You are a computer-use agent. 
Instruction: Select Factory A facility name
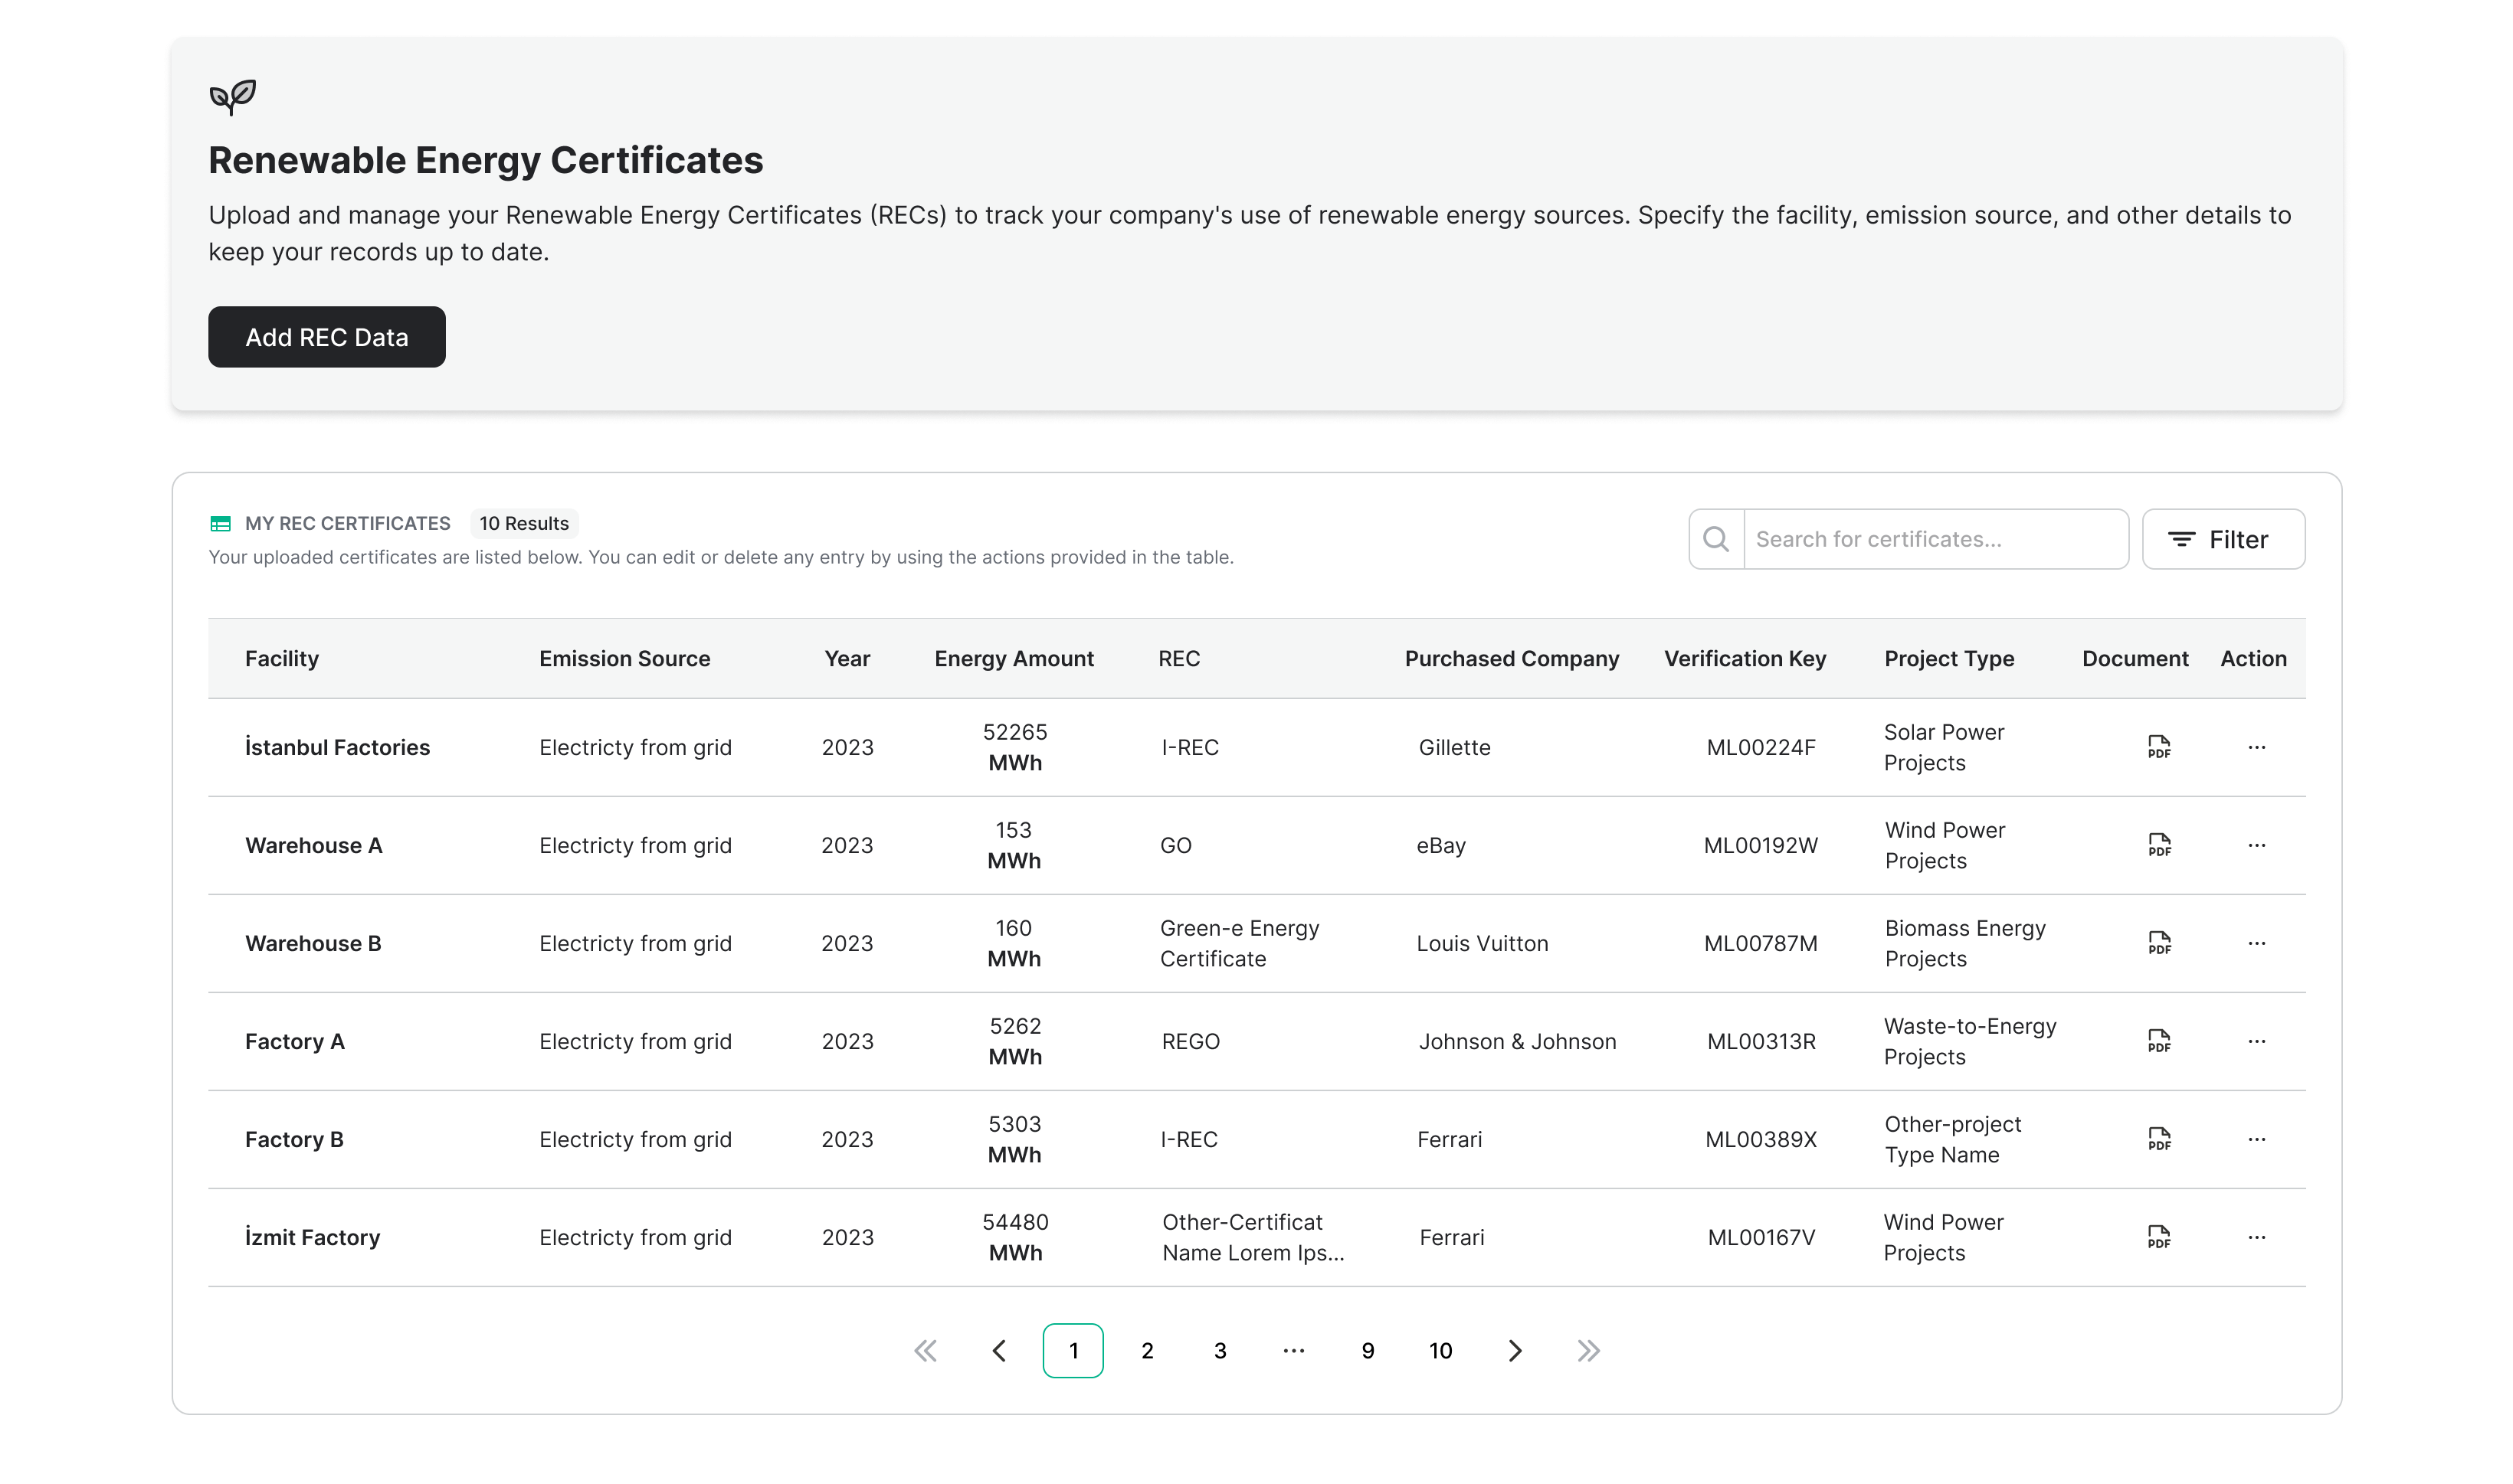(294, 1041)
